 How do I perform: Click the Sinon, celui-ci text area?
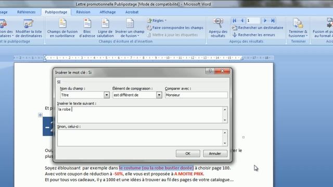click(x=140, y=138)
